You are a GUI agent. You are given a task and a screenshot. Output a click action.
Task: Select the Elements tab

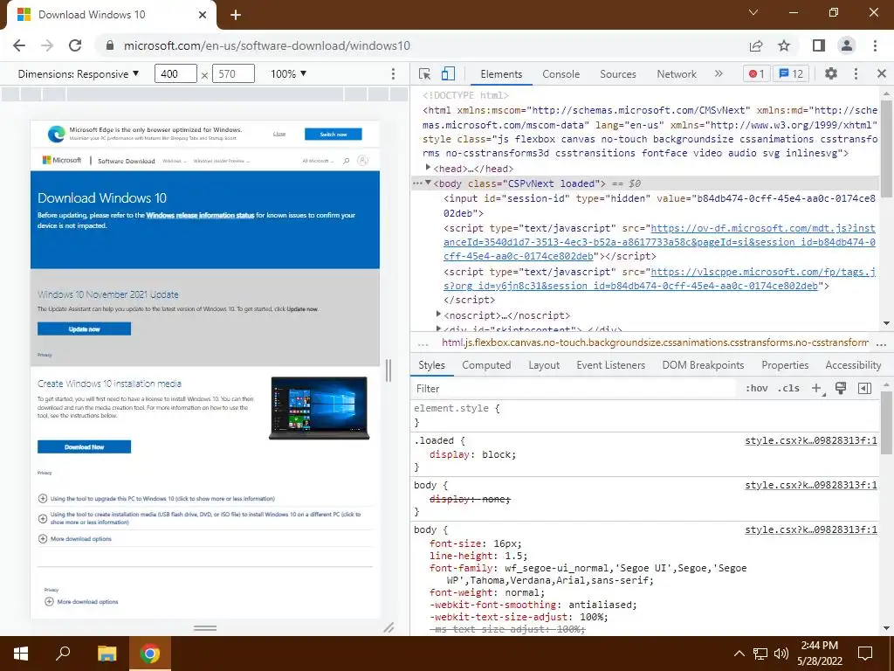click(x=501, y=73)
